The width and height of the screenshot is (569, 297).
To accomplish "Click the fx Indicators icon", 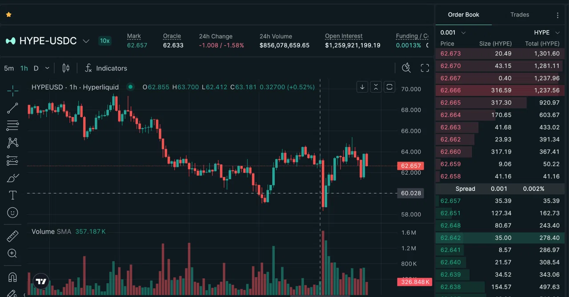I will coord(88,68).
